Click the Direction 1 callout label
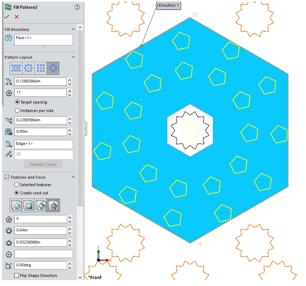The image size is (306, 286). tap(169, 5)
